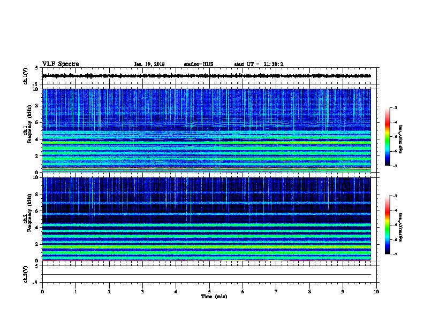The height and width of the screenshot is (327, 424).
Task: Click the ch.2 colorbar "log(PSD)" label
Action: pyautogui.click(x=400, y=227)
